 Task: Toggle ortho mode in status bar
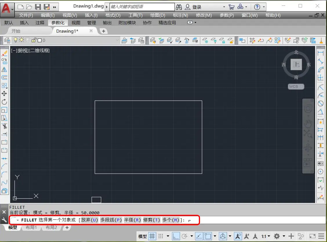tap(176, 237)
